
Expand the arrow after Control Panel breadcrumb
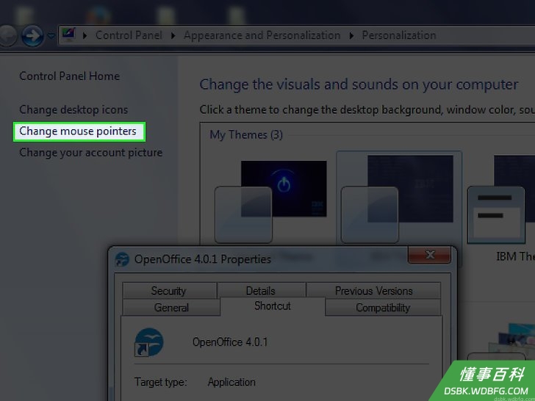(x=173, y=35)
